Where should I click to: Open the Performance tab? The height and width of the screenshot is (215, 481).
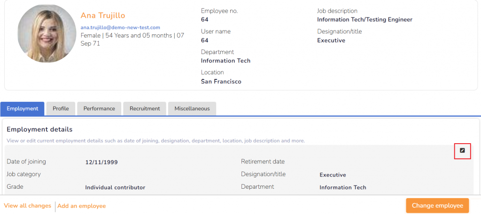click(x=99, y=108)
